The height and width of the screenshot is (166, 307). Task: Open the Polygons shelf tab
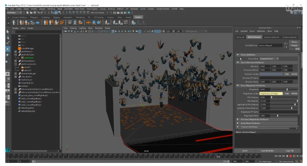point(34,17)
